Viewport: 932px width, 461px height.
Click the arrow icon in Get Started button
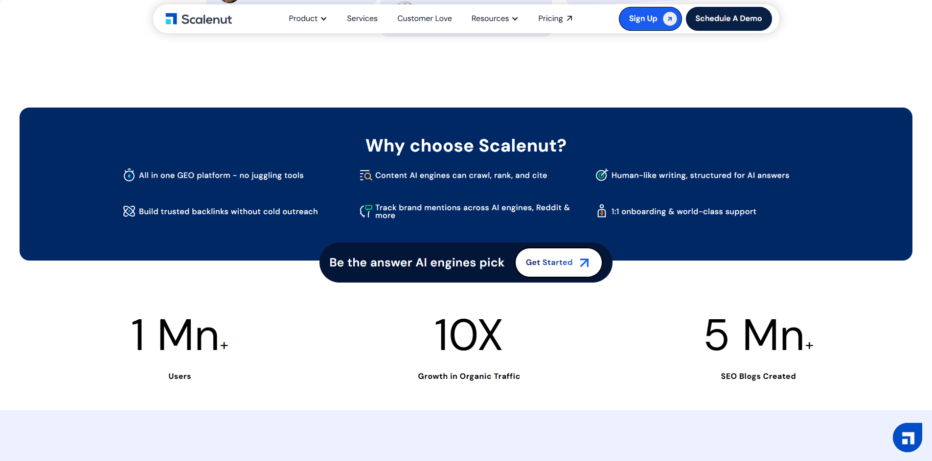click(584, 263)
